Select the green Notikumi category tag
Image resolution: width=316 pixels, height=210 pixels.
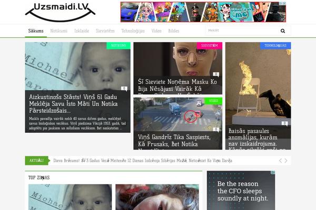point(118,46)
